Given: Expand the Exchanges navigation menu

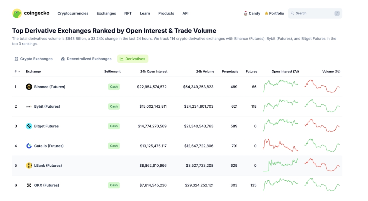Looking at the screenshot, I should pyautogui.click(x=106, y=13).
